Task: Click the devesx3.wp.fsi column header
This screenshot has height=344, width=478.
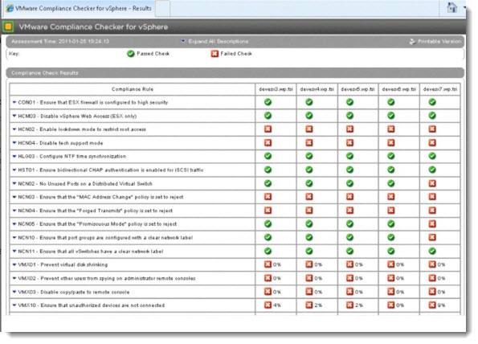Action: pos(276,89)
